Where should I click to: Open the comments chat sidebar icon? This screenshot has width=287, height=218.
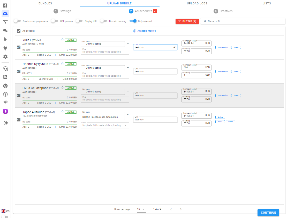coord(5,31)
